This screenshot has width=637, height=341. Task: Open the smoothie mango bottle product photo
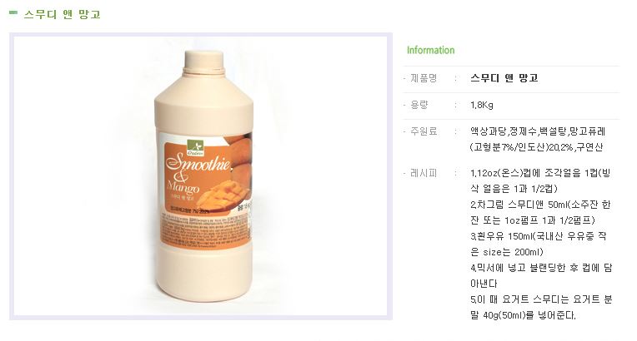coord(201,176)
